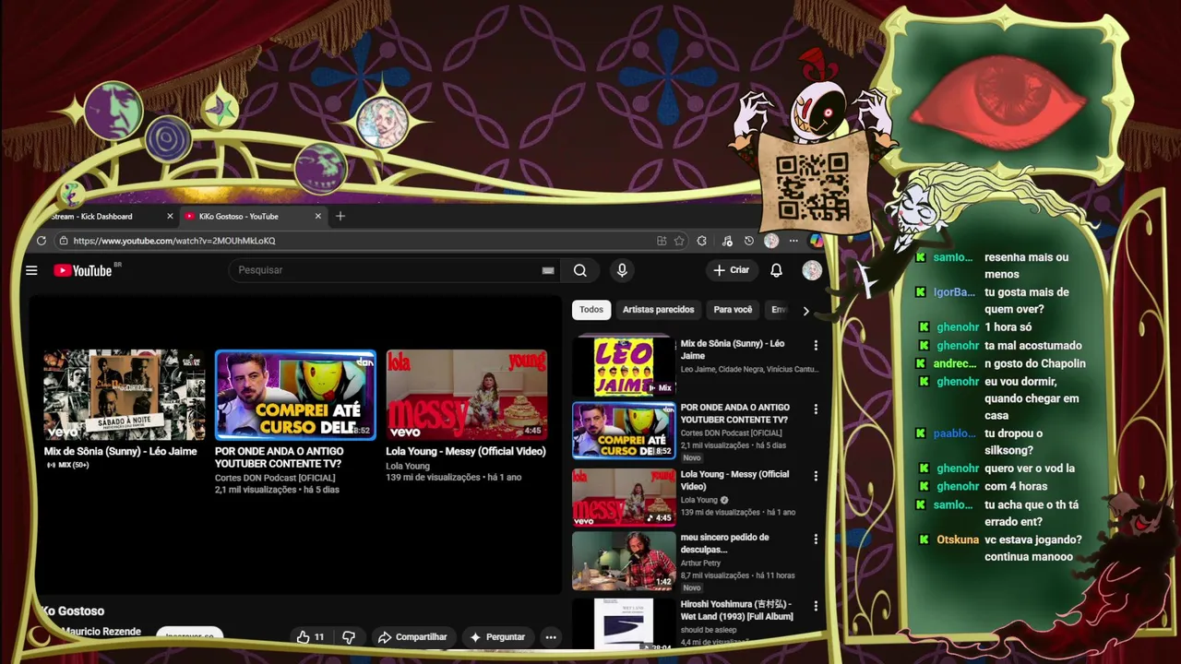
Task: Play the Lola Young Messy endscreen thumbnail
Action: coord(467,395)
